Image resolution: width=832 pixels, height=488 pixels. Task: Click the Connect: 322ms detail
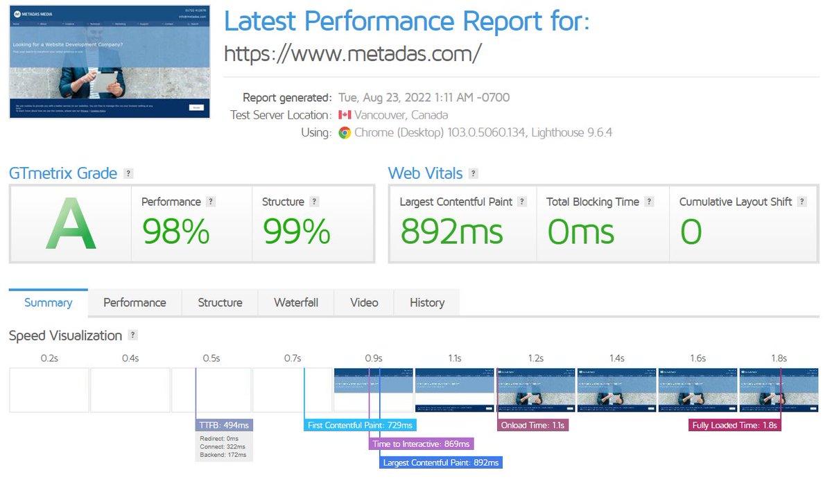pyautogui.click(x=222, y=448)
